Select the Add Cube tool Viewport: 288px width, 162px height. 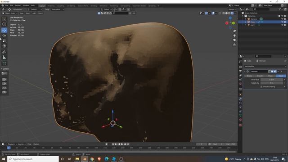4,63
